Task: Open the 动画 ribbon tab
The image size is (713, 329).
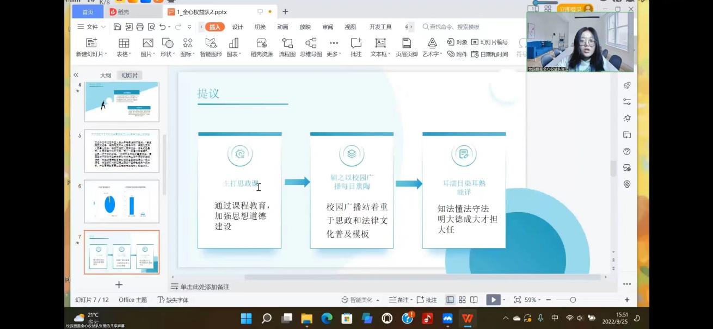Action: [x=282, y=27]
